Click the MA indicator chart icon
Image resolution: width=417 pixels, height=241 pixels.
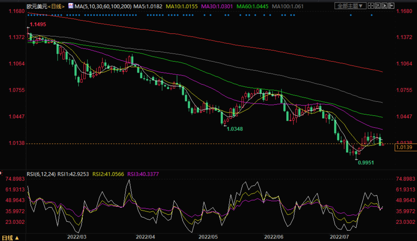(x=70, y=6)
